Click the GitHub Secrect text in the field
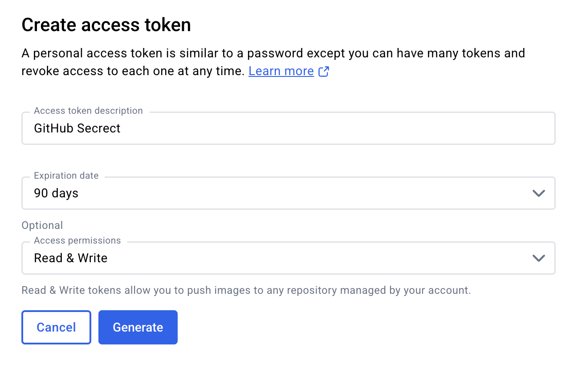The height and width of the screenshot is (368, 586). pos(77,128)
